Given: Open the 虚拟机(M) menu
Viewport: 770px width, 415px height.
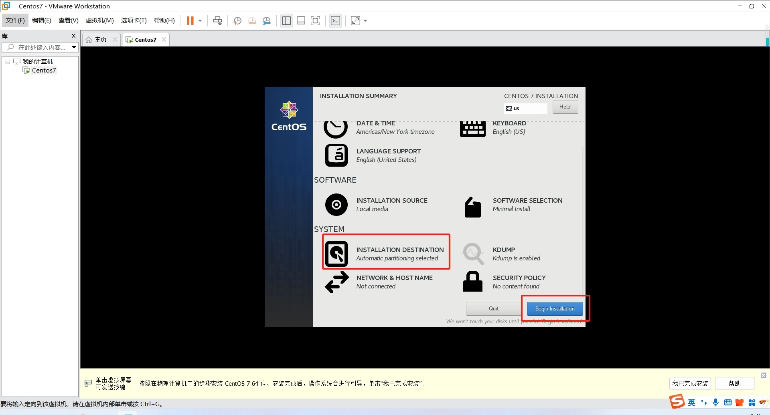Looking at the screenshot, I should [99, 20].
